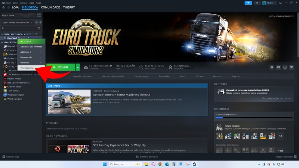Open friends and chat icon

[295, 157]
